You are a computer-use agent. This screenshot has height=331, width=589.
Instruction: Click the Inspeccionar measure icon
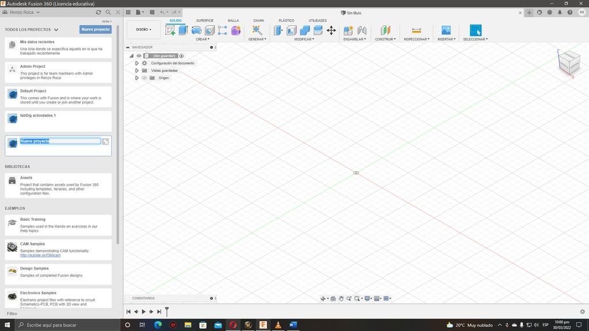416,30
